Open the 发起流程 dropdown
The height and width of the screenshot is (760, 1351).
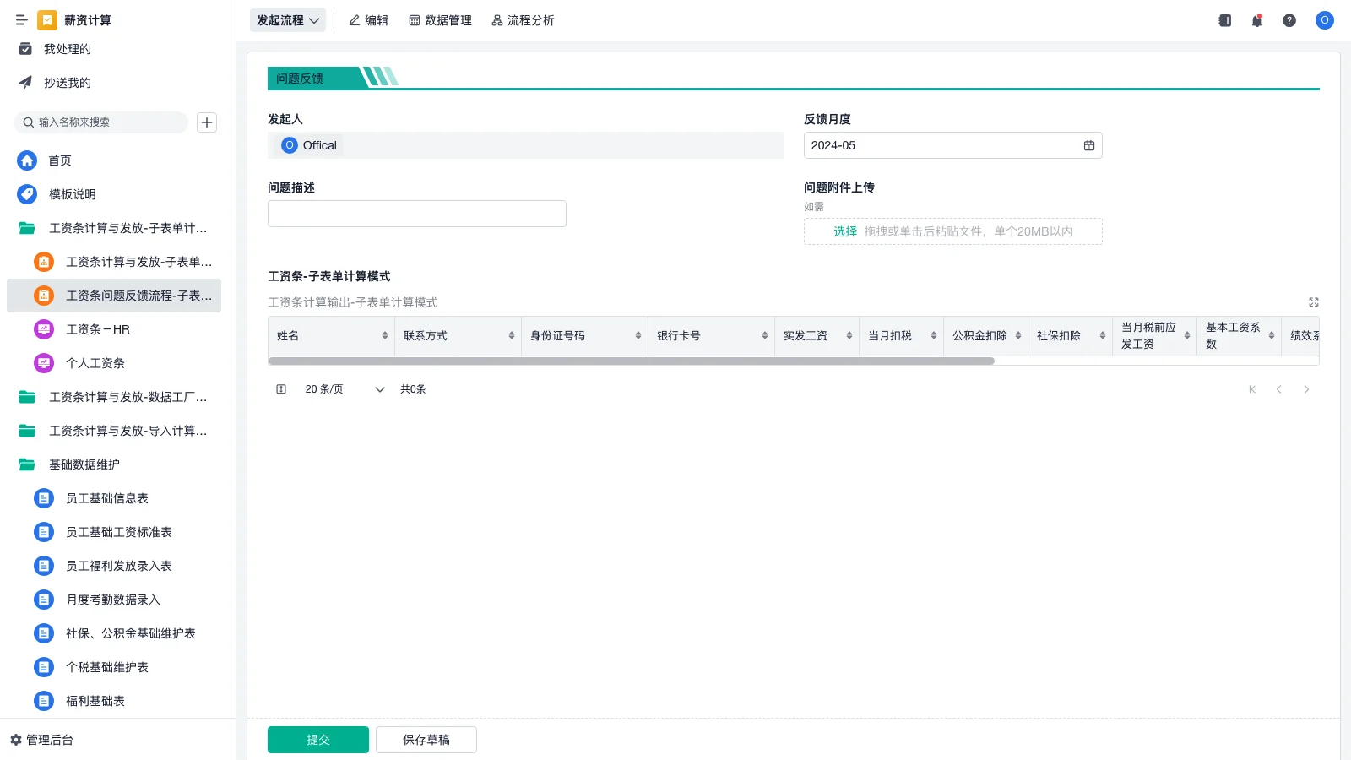[288, 20]
